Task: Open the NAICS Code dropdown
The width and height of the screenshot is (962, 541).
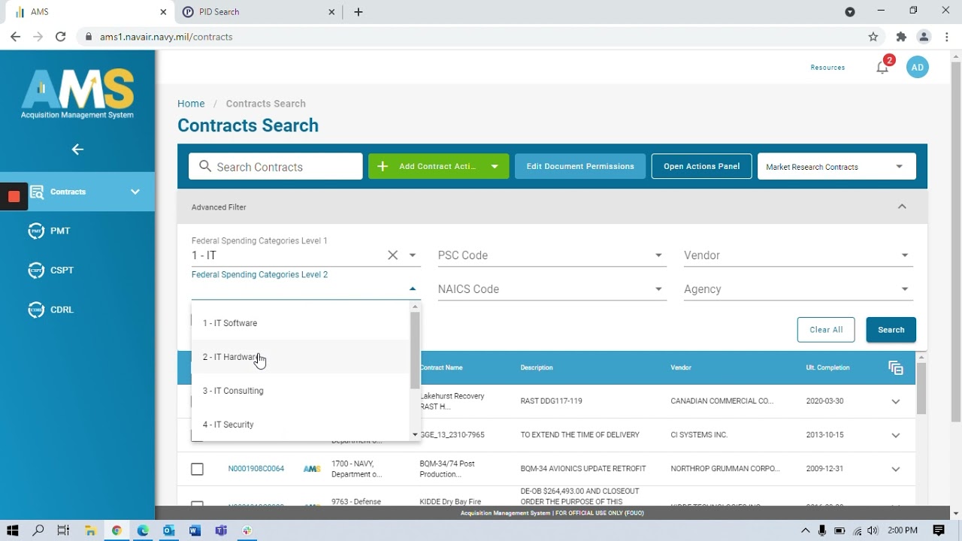Action: coord(552,289)
